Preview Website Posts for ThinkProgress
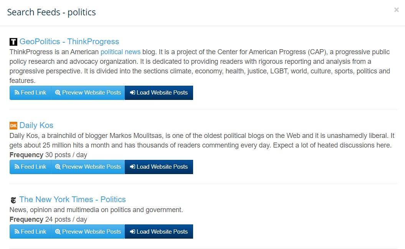 pos(88,93)
